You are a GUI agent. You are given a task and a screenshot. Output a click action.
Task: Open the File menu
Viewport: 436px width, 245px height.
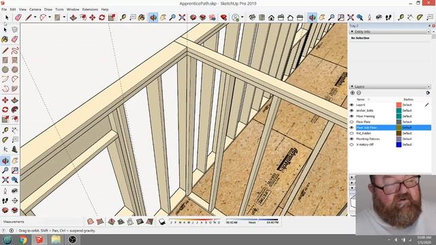tap(4, 10)
